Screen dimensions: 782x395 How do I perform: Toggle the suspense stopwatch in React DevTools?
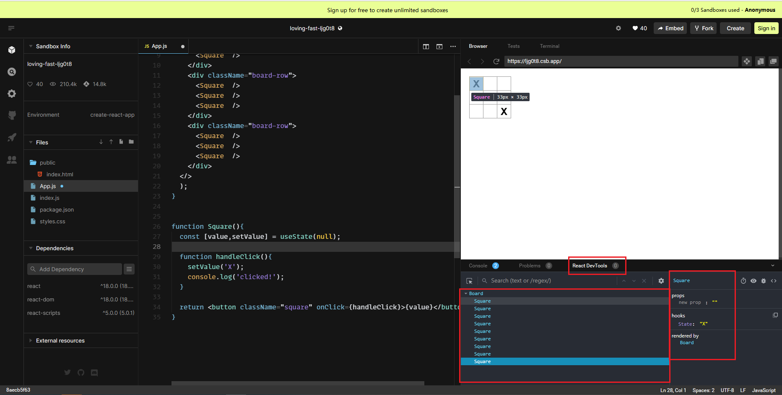click(743, 280)
